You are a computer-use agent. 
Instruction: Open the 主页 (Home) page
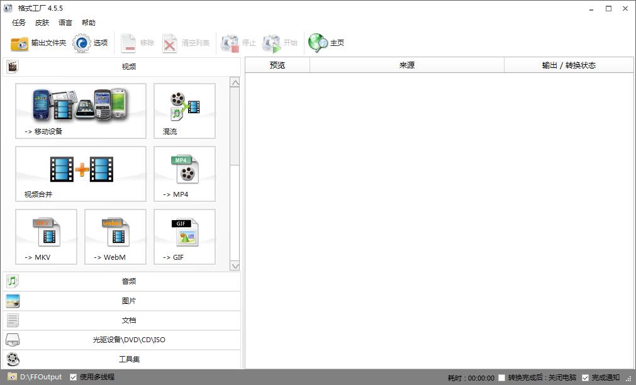[326, 43]
